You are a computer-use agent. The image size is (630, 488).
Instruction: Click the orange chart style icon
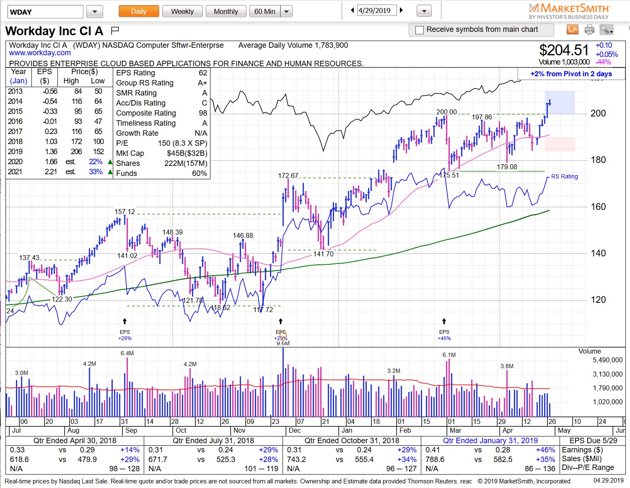tap(572, 29)
